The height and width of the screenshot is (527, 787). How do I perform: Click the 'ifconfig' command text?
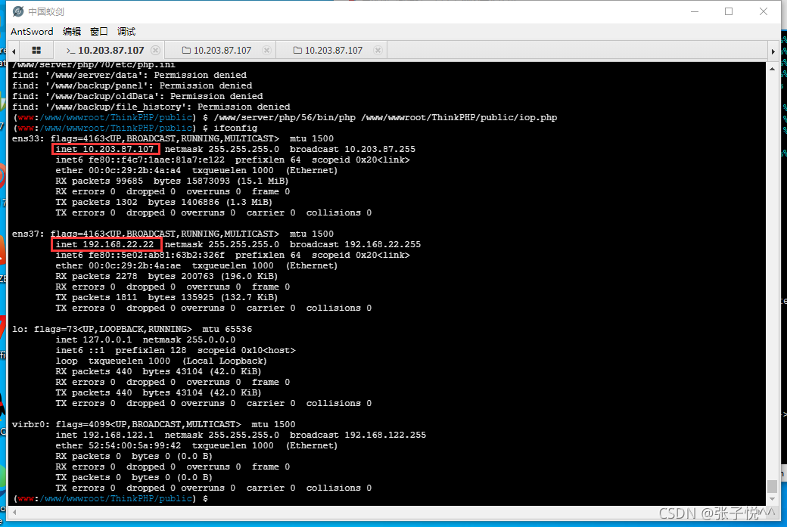pos(235,128)
